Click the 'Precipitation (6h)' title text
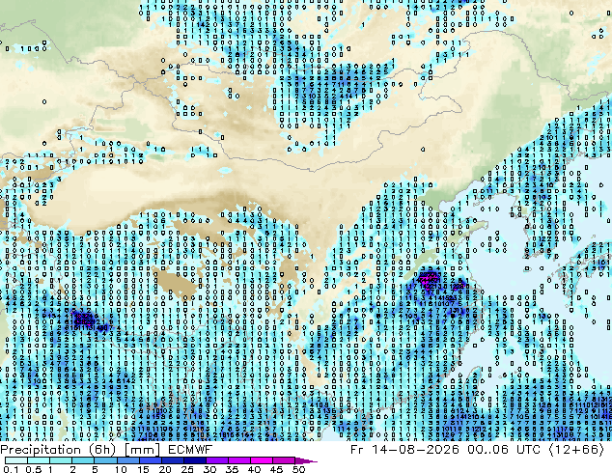Screen dimensions: 612x473 (58, 450)
